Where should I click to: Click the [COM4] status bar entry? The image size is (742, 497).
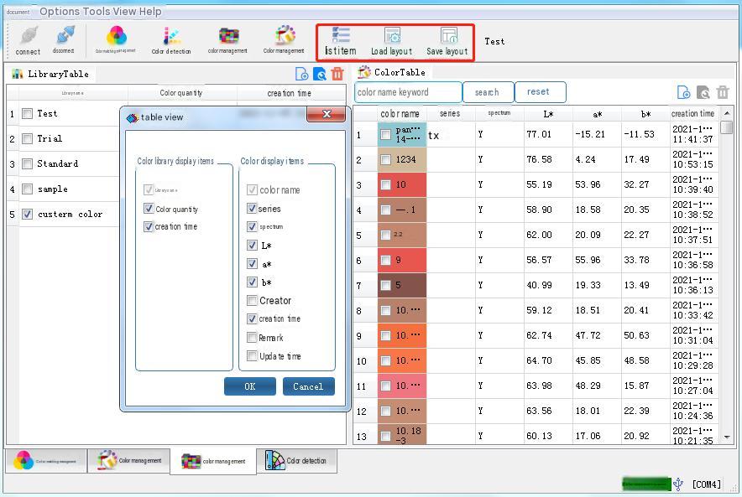click(x=707, y=484)
